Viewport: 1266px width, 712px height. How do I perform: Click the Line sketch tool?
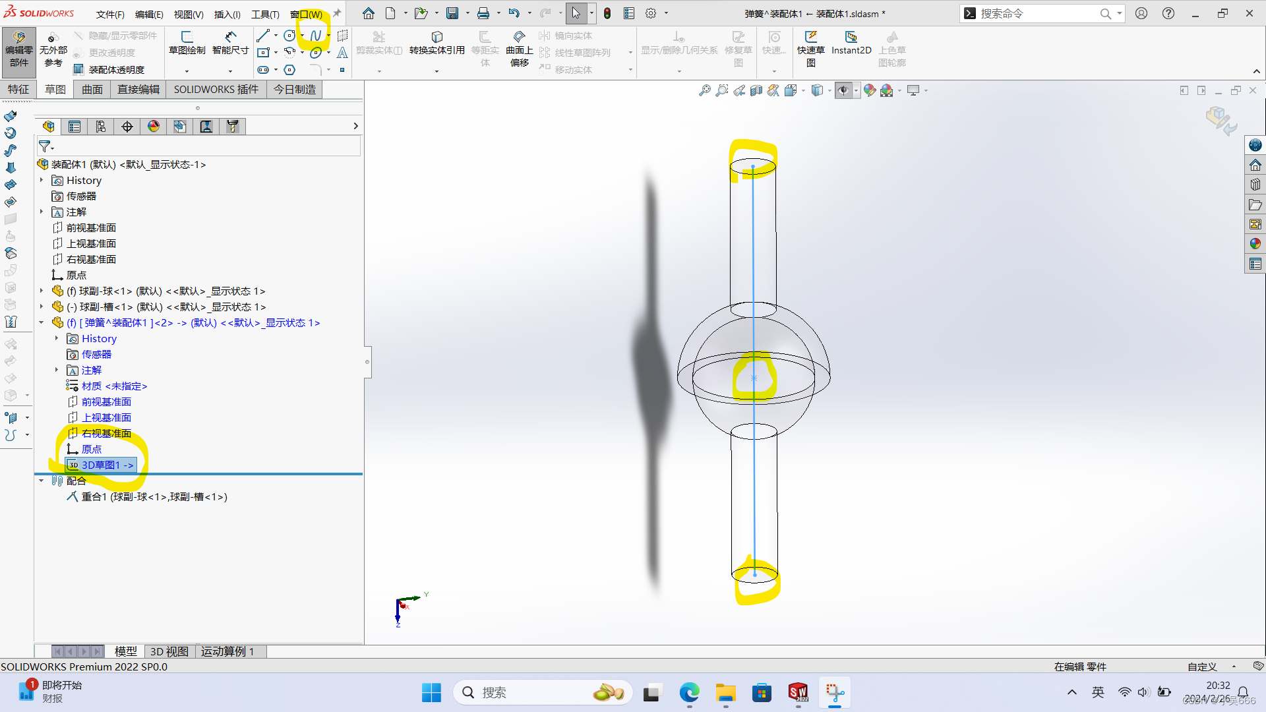(263, 36)
